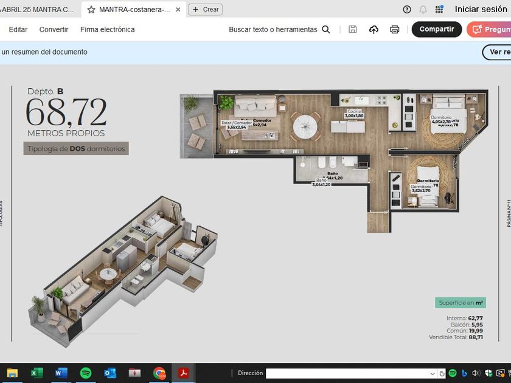This screenshot has height=383, width=511.
Task: Click into the Dirección address input field
Action: tap(347, 373)
